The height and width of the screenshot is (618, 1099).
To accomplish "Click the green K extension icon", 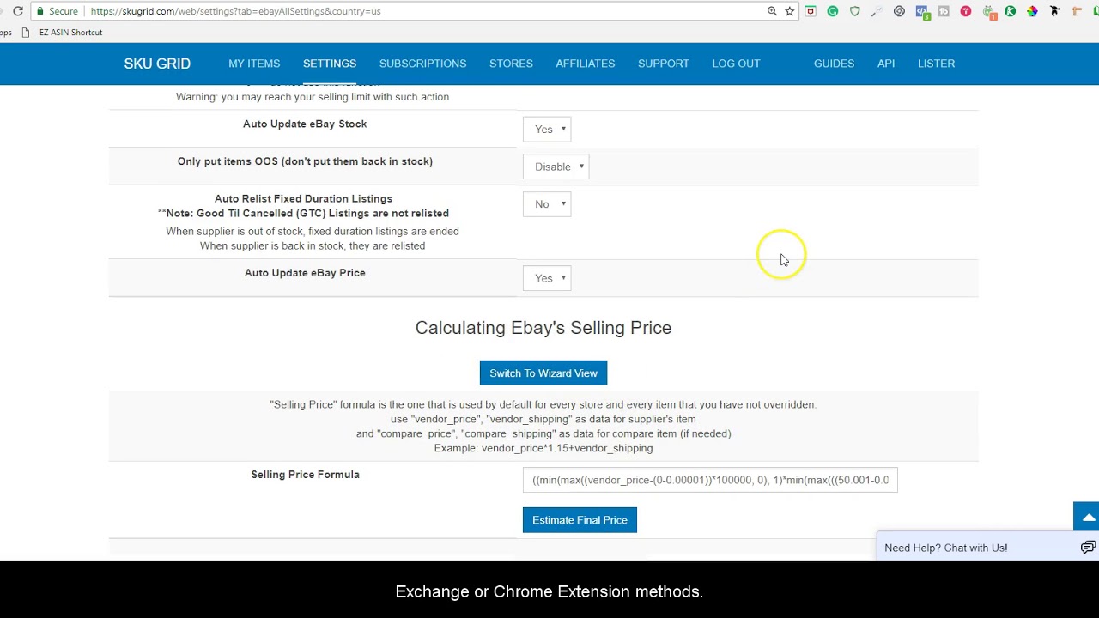I will tap(1011, 11).
